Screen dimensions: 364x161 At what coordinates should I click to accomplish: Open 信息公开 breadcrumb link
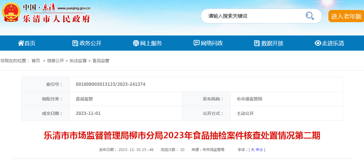[55, 61]
